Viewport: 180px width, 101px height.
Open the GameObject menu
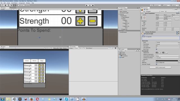tap(14, 3)
